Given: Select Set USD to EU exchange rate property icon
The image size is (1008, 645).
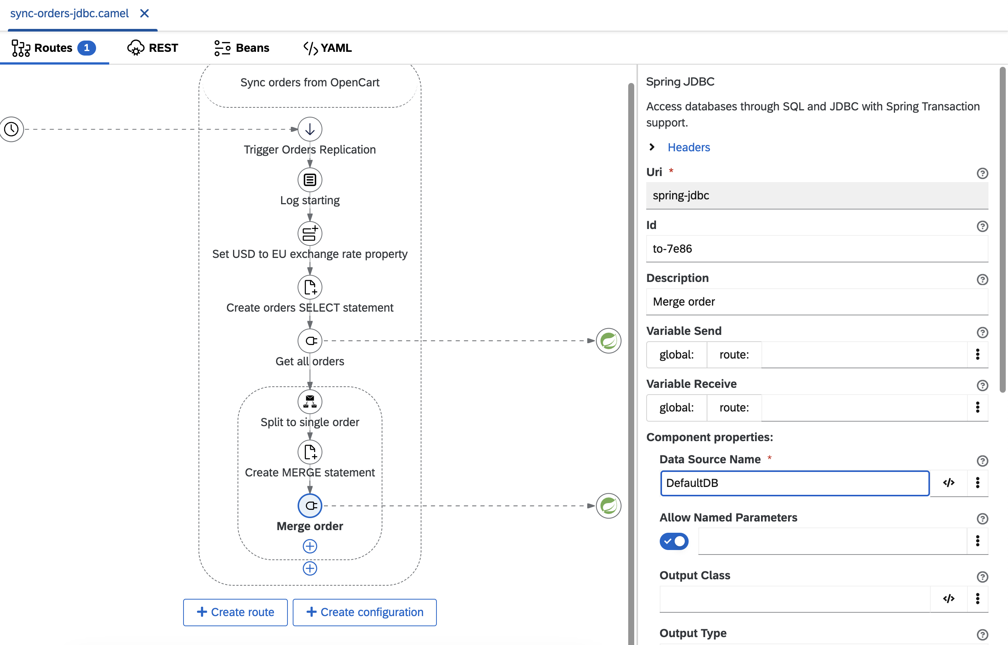Looking at the screenshot, I should (x=310, y=233).
